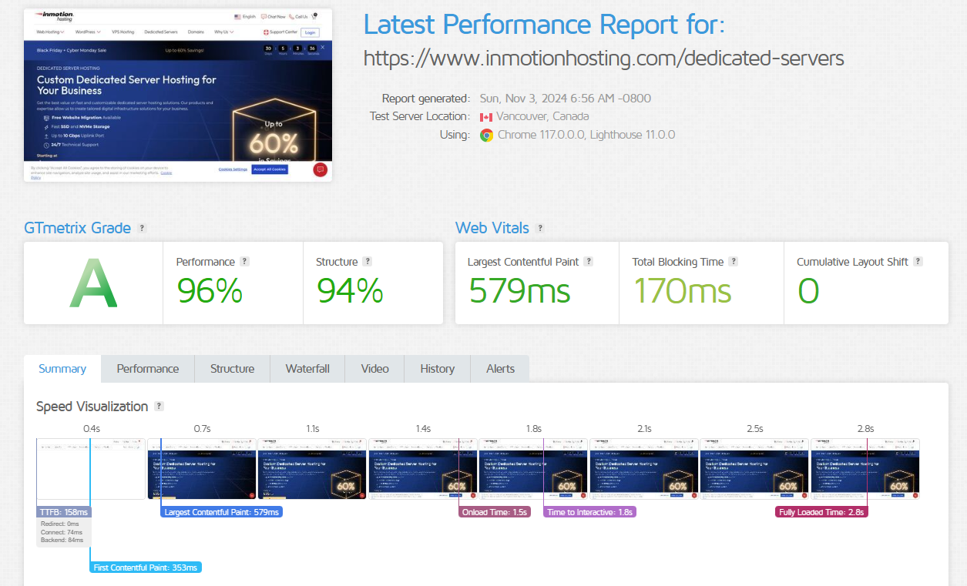Click help icon next to Largest Contentful Paint
The width and height of the screenshot is (967, 586).
coord(589,262)
